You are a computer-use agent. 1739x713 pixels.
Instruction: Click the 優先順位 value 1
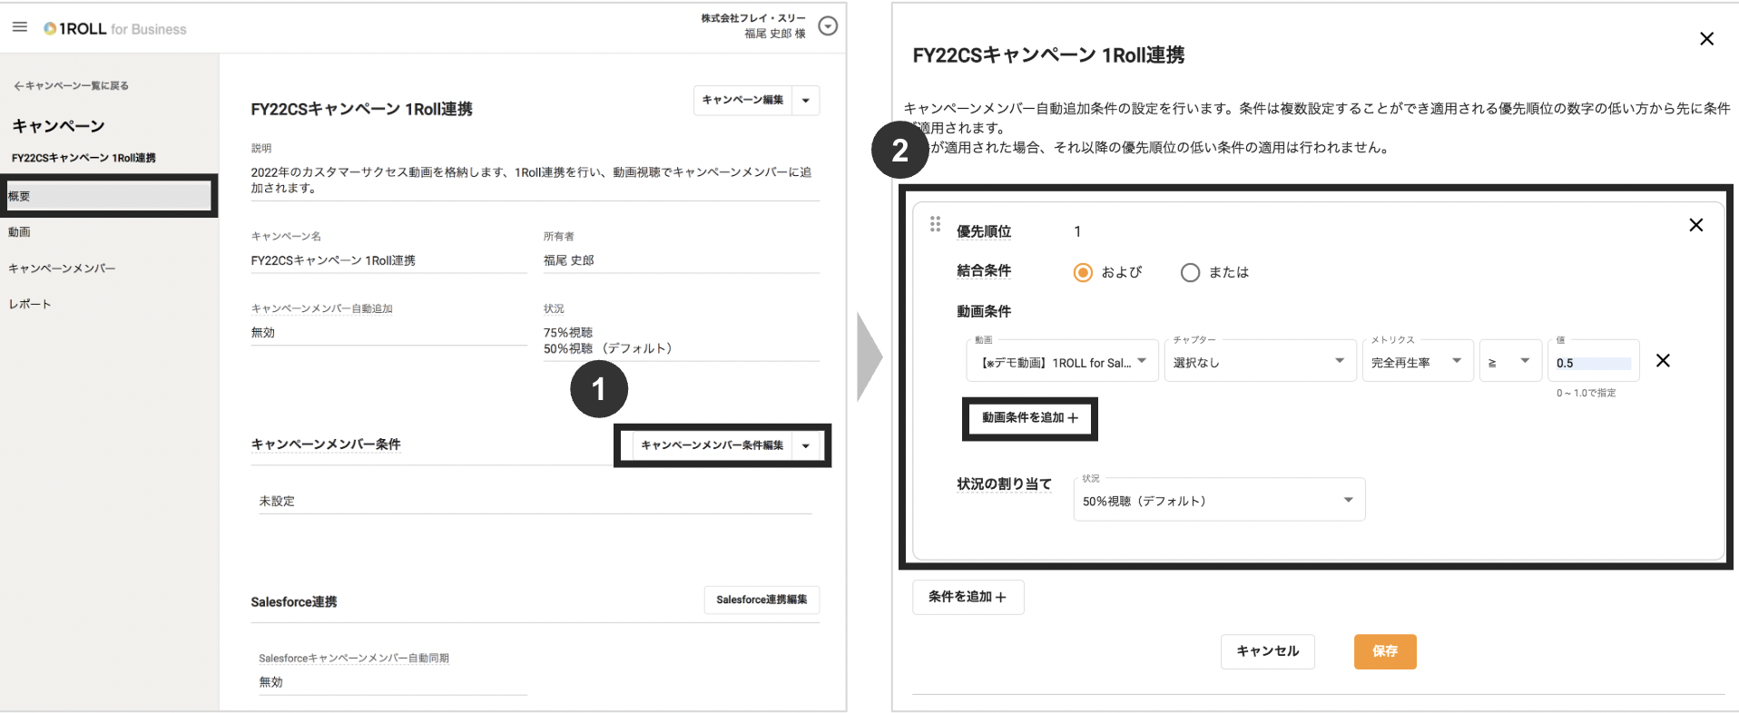pyautogui.click(x=1077, y=231)
